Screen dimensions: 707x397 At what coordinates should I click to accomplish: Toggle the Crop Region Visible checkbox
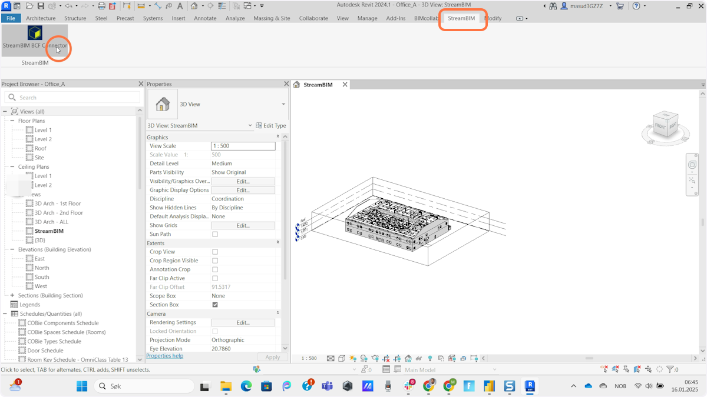pos(215,261)
